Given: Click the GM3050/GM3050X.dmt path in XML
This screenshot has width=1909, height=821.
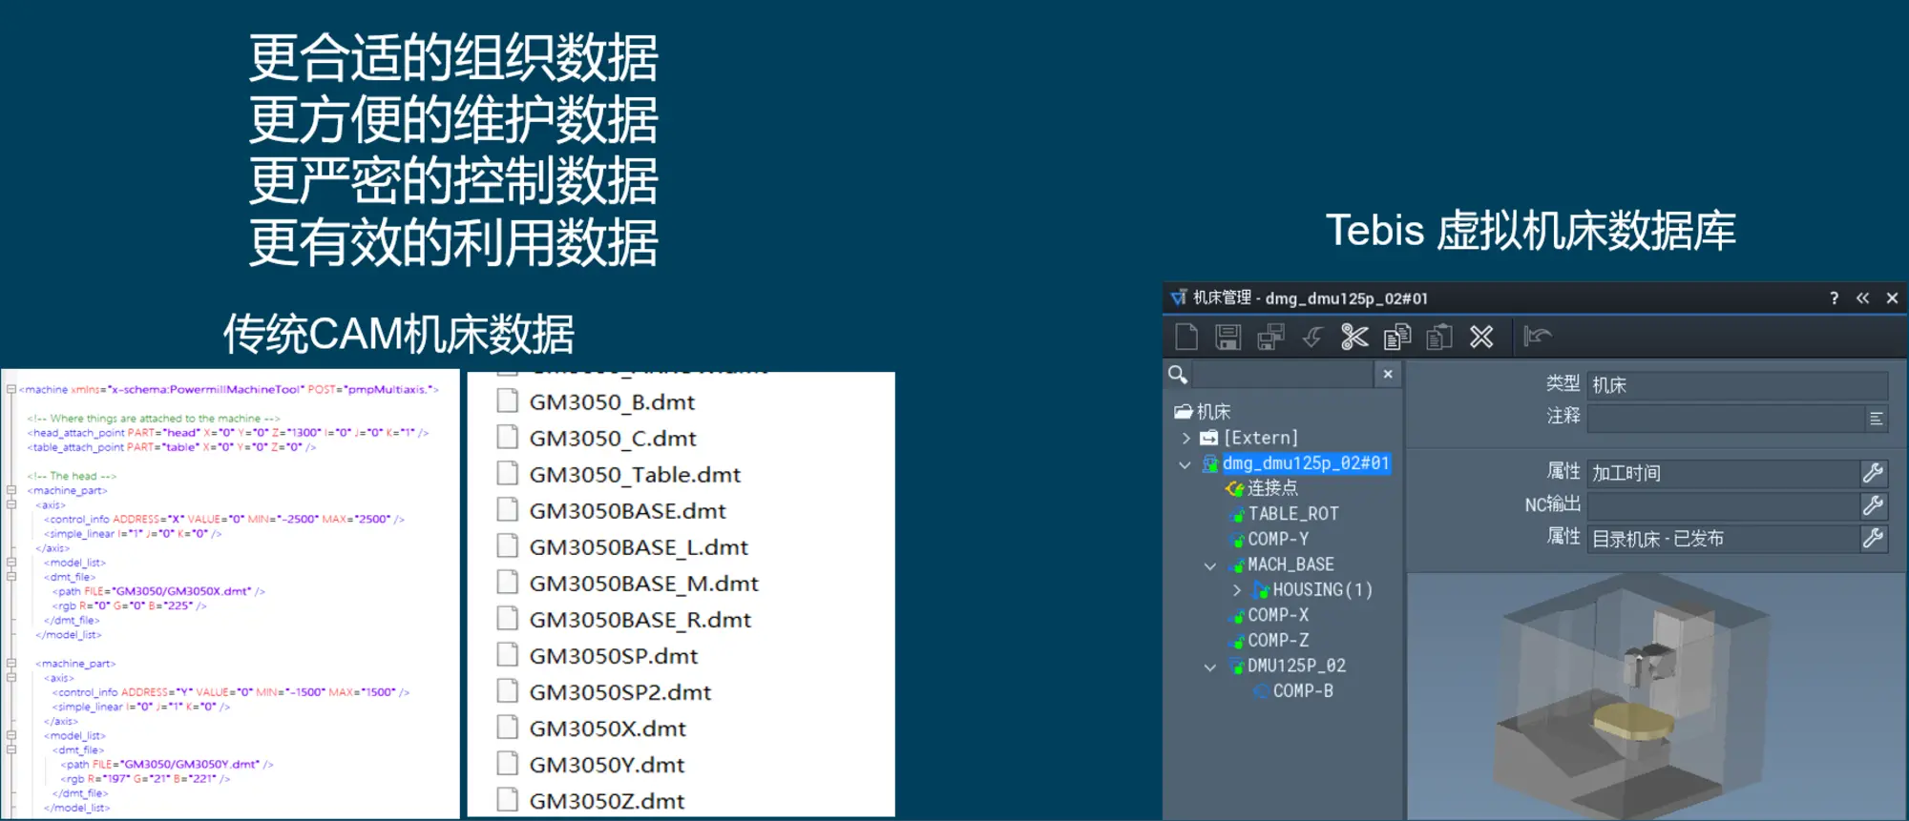Looking at the screenshot, I should (183, 591).
